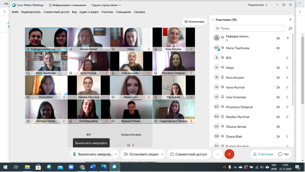Open the Компоновка layout options
This screenshot has height=172, width=305.
pyautogui.click(x=194, y=22)
